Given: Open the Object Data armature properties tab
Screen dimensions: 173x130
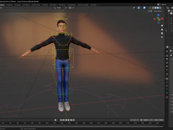Looking at the screenshot, I should click(167, 89).
